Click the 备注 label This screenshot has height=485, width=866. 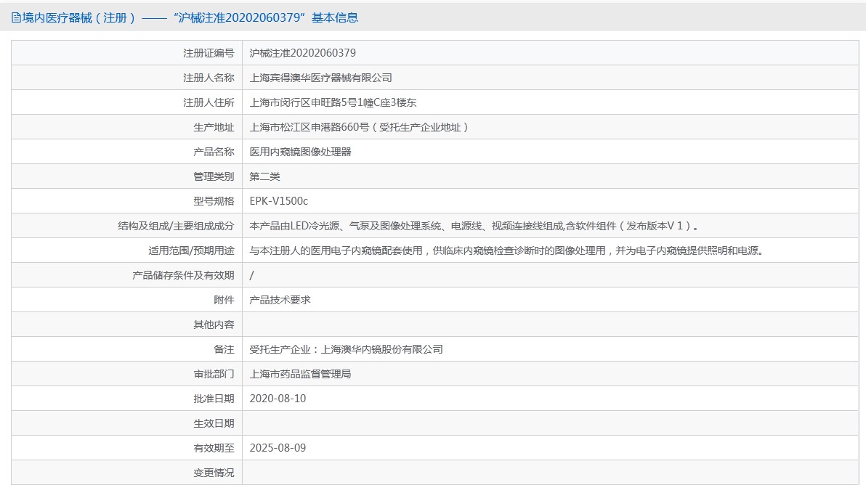(x=224, y=349)
